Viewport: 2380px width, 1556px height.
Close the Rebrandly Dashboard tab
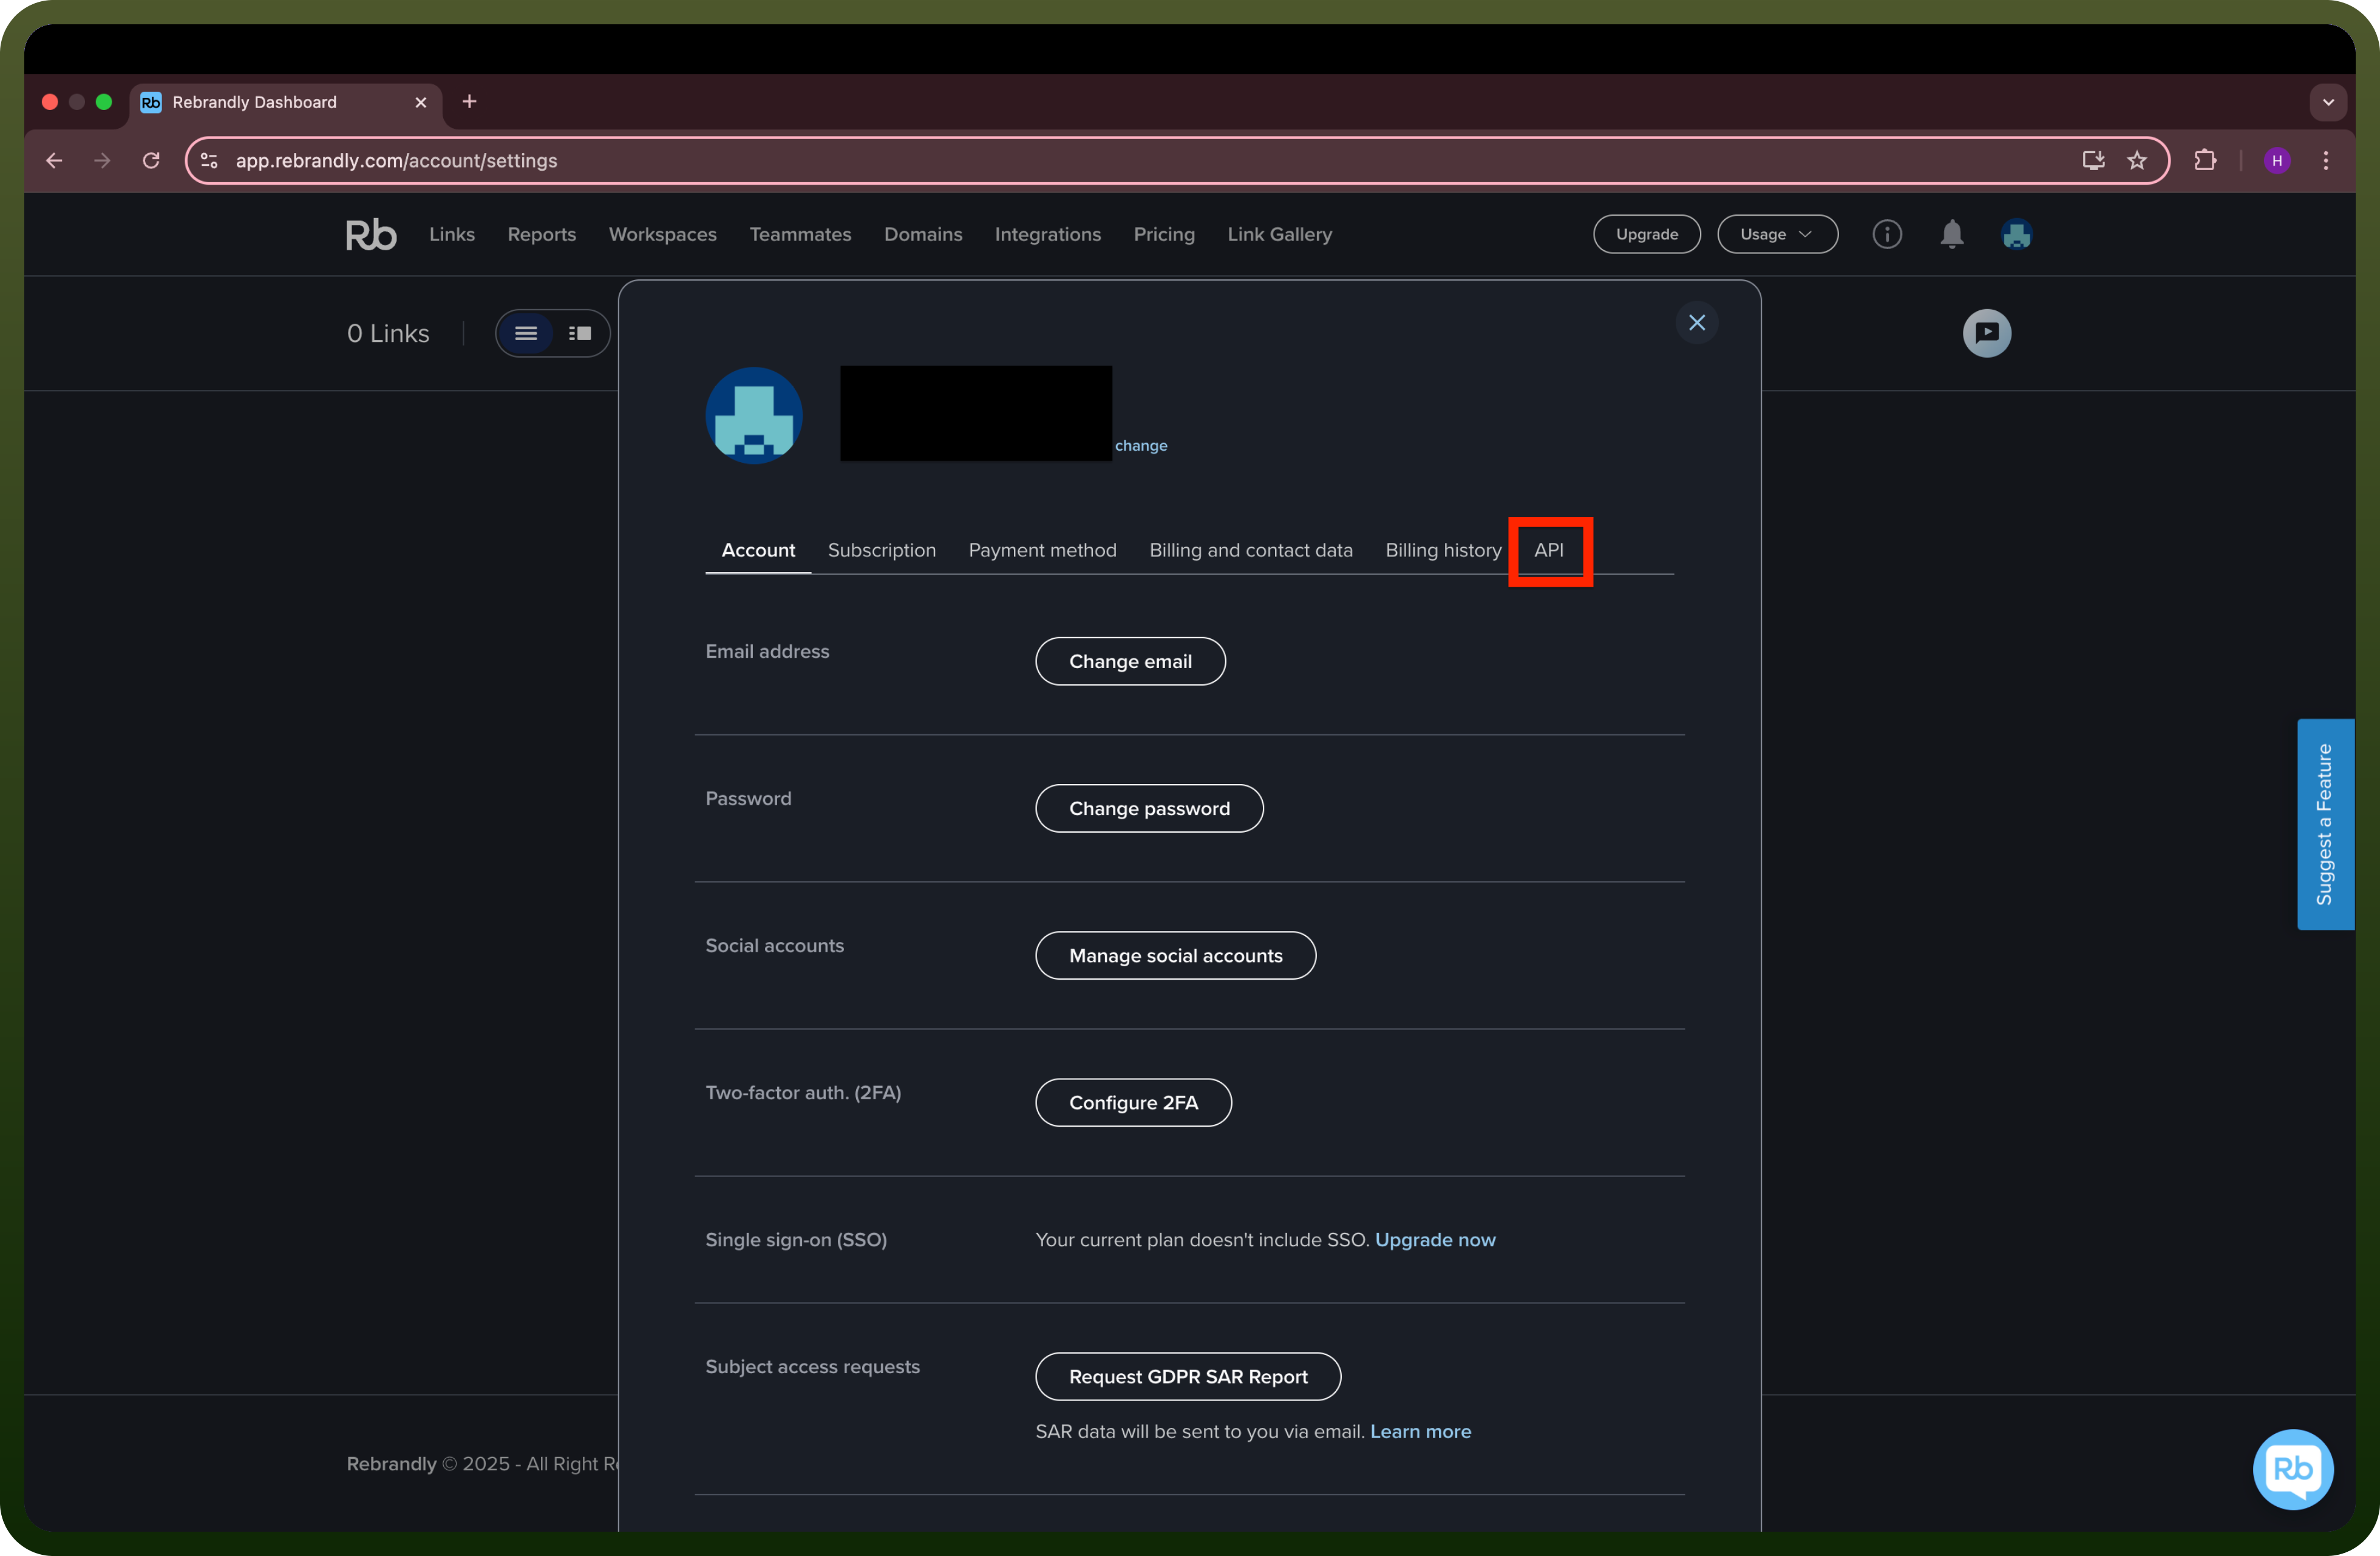click(x=421, y=102)
